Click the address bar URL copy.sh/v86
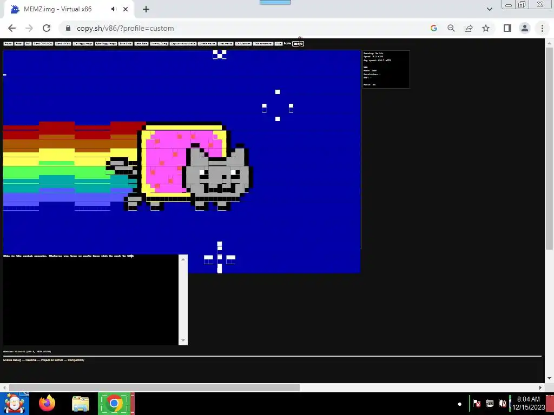The height and width of the screenshot is (415, 554). point(125,28)
